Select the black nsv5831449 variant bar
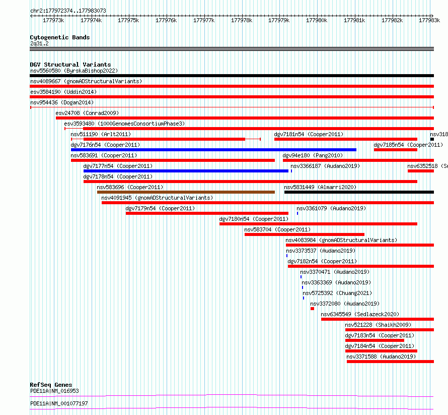448x415 pixels. point(359,192)
